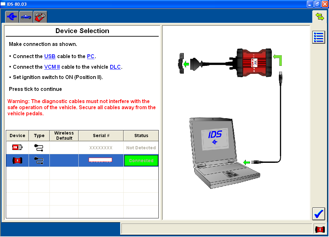This screenshot has height=237, width=329.
Task: Click the Wireless Default cell in Connected row
Action: click(64, 161)
